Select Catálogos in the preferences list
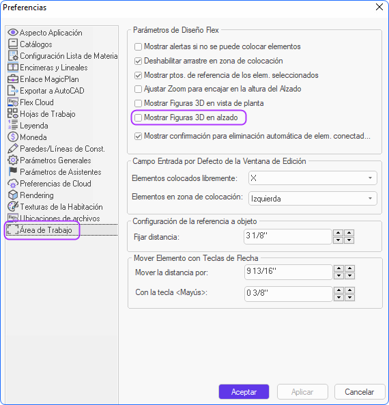 (36, 44)
